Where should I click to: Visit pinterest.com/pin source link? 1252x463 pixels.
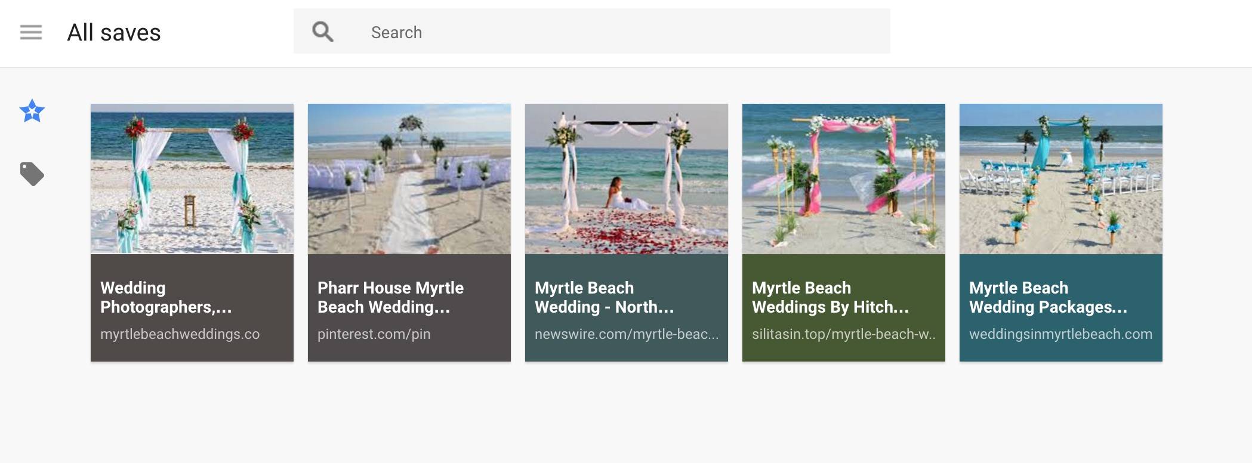pyautogui.click(x=374, y=334)
